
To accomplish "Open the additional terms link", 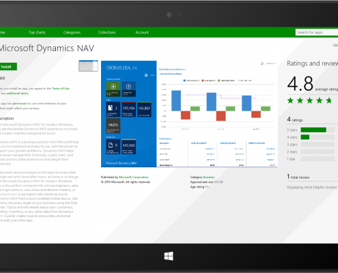I will coord(18,94).
